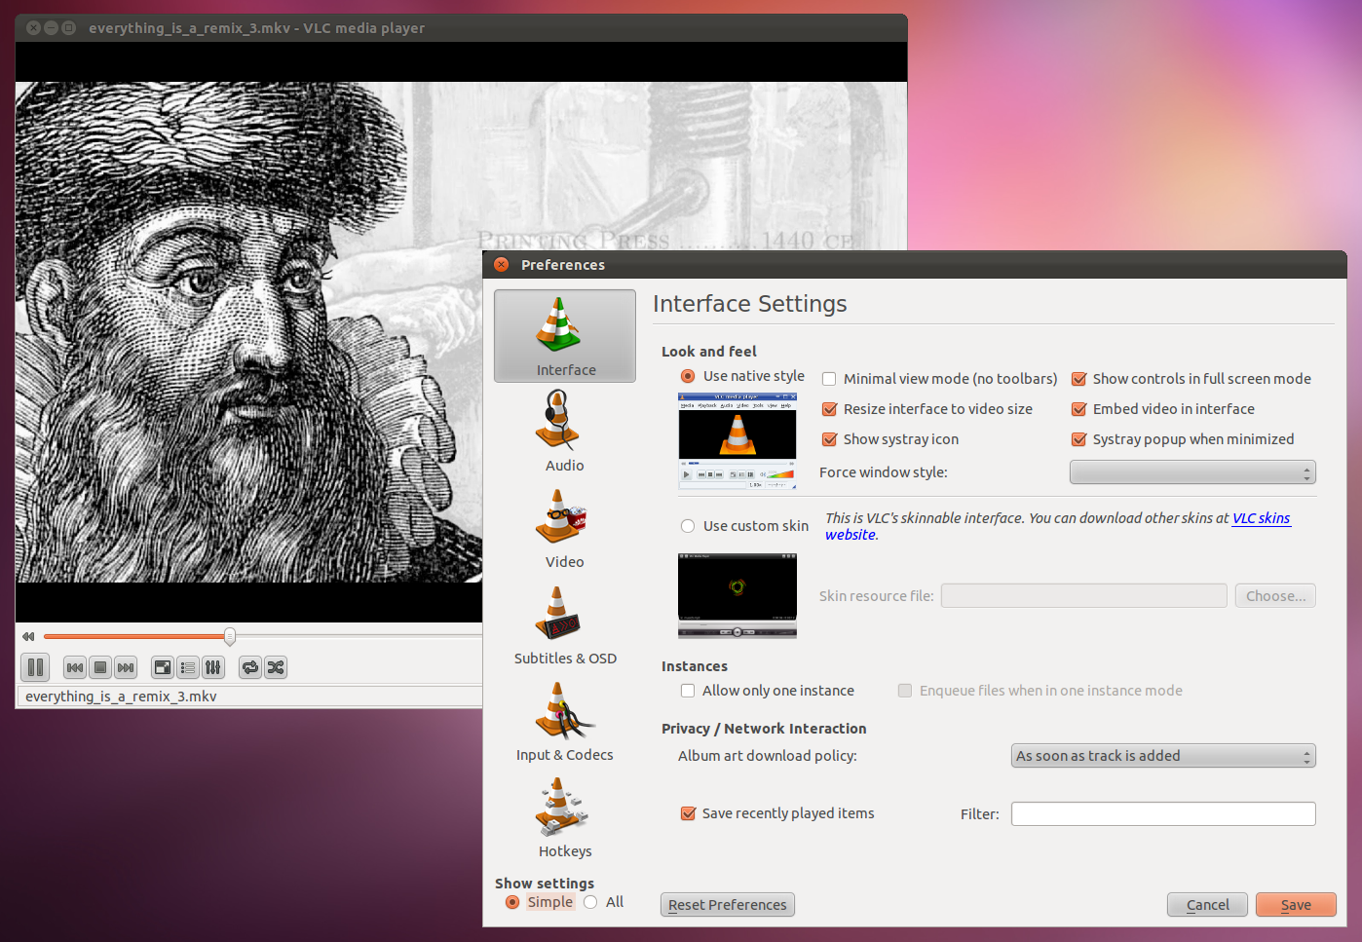1362x942 pixels.
Task: Open Album art download policy dropdown
Action: (x=1163, y=756)
